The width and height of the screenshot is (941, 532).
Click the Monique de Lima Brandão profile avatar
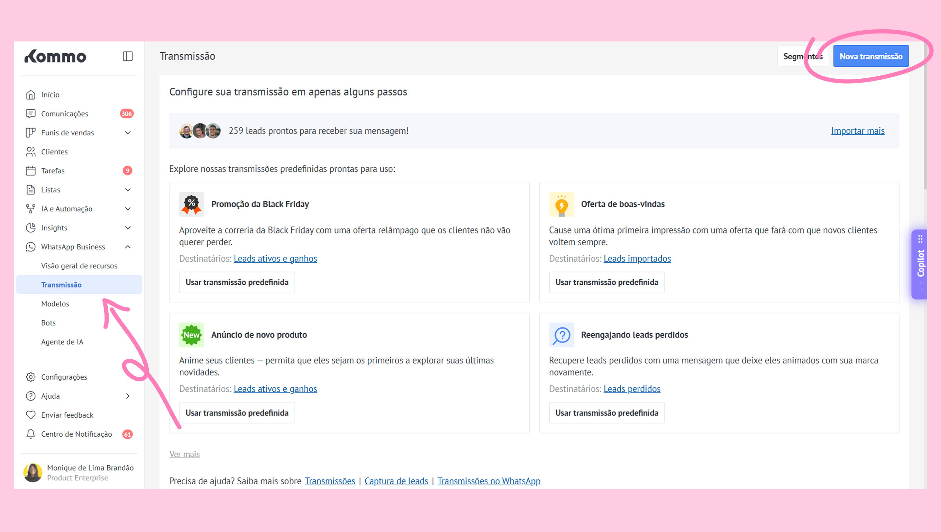point(33,473)
